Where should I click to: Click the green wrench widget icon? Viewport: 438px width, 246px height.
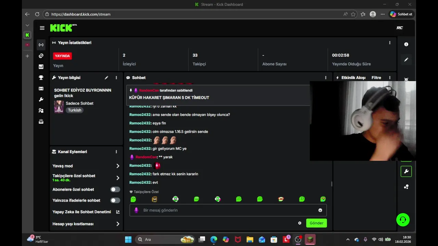[x=406, y=172]
